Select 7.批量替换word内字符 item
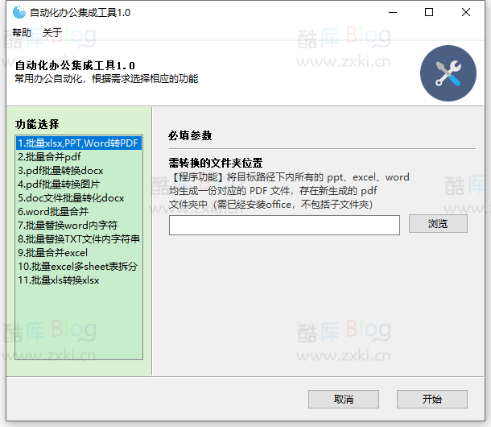The width and height of the screenshot is (491, 427). 79,226
